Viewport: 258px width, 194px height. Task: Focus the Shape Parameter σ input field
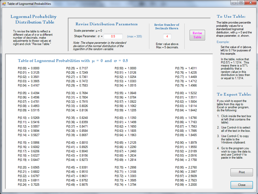coord(113,36)
